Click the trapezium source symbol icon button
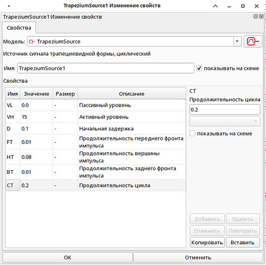The height and width of the screenshot is (265, 266). pyautogui.click(x=253, y=41)
